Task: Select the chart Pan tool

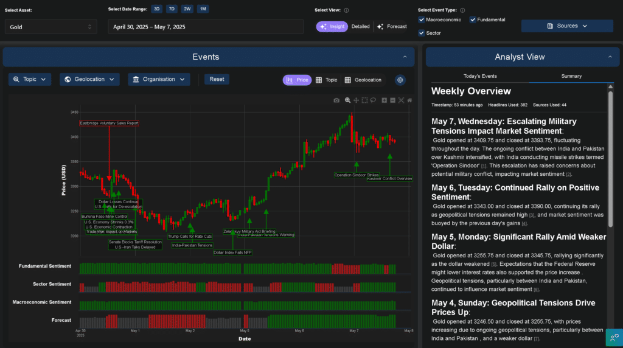Action: tap(356, 100)
